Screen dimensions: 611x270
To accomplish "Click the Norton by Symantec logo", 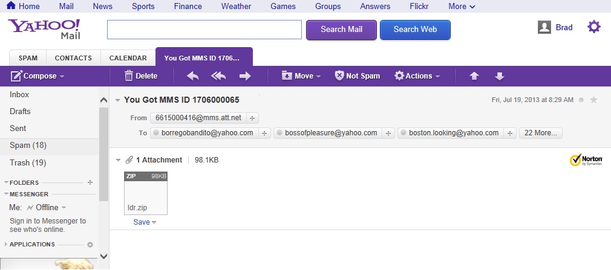I will [x=586, y=160].
